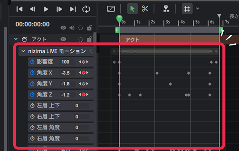Toggle visibility eye on アクト track

(63, 39)
